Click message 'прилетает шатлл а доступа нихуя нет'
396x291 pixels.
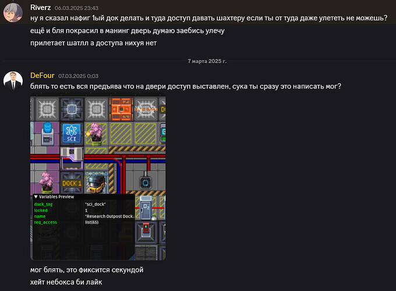pos(93,43)
